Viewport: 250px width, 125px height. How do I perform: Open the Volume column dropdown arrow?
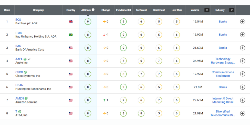(x=207, y=10)
